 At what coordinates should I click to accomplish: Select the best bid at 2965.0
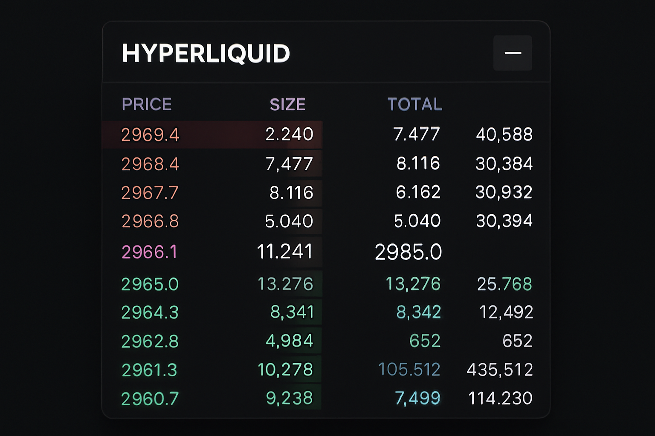150,284
